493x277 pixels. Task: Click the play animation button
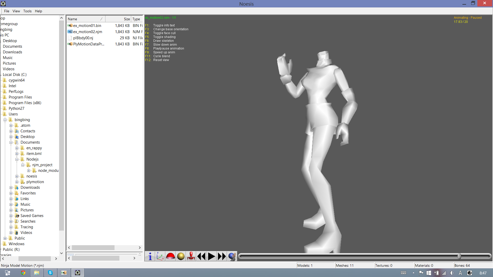click(x=212, y=256)
